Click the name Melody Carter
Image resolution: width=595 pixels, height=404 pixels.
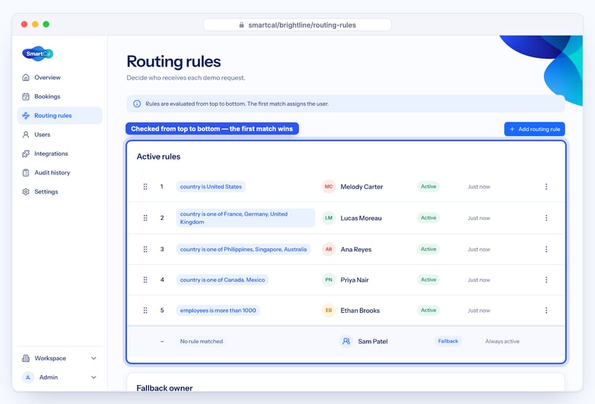coord(361,187)
